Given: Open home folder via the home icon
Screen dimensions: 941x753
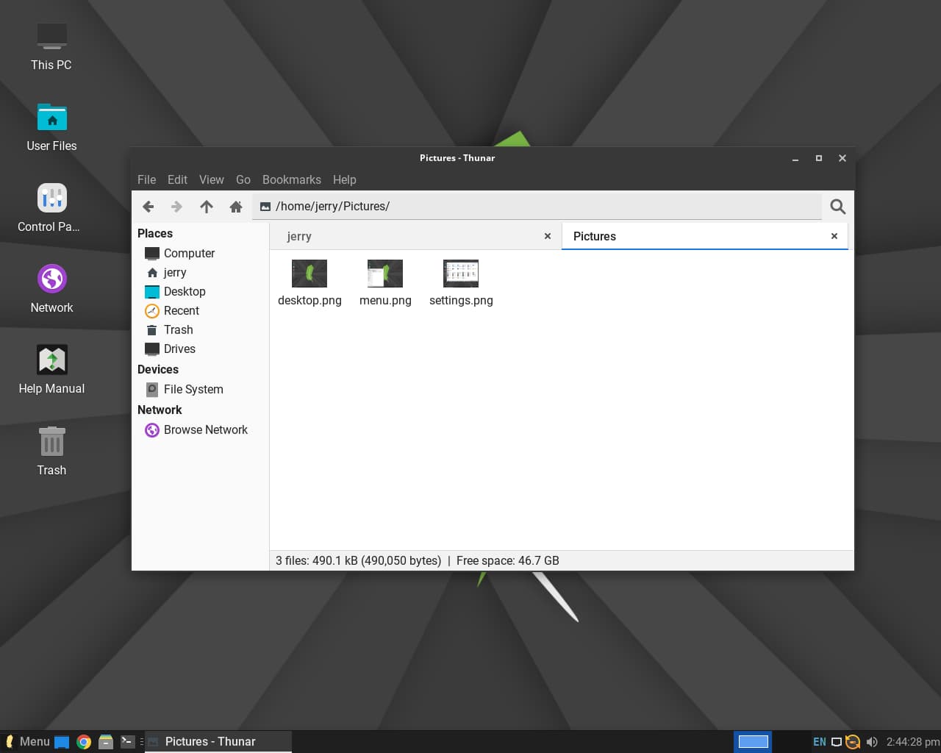Looking at the screenshot, I should pyautogui.click(x=236, y=207).
